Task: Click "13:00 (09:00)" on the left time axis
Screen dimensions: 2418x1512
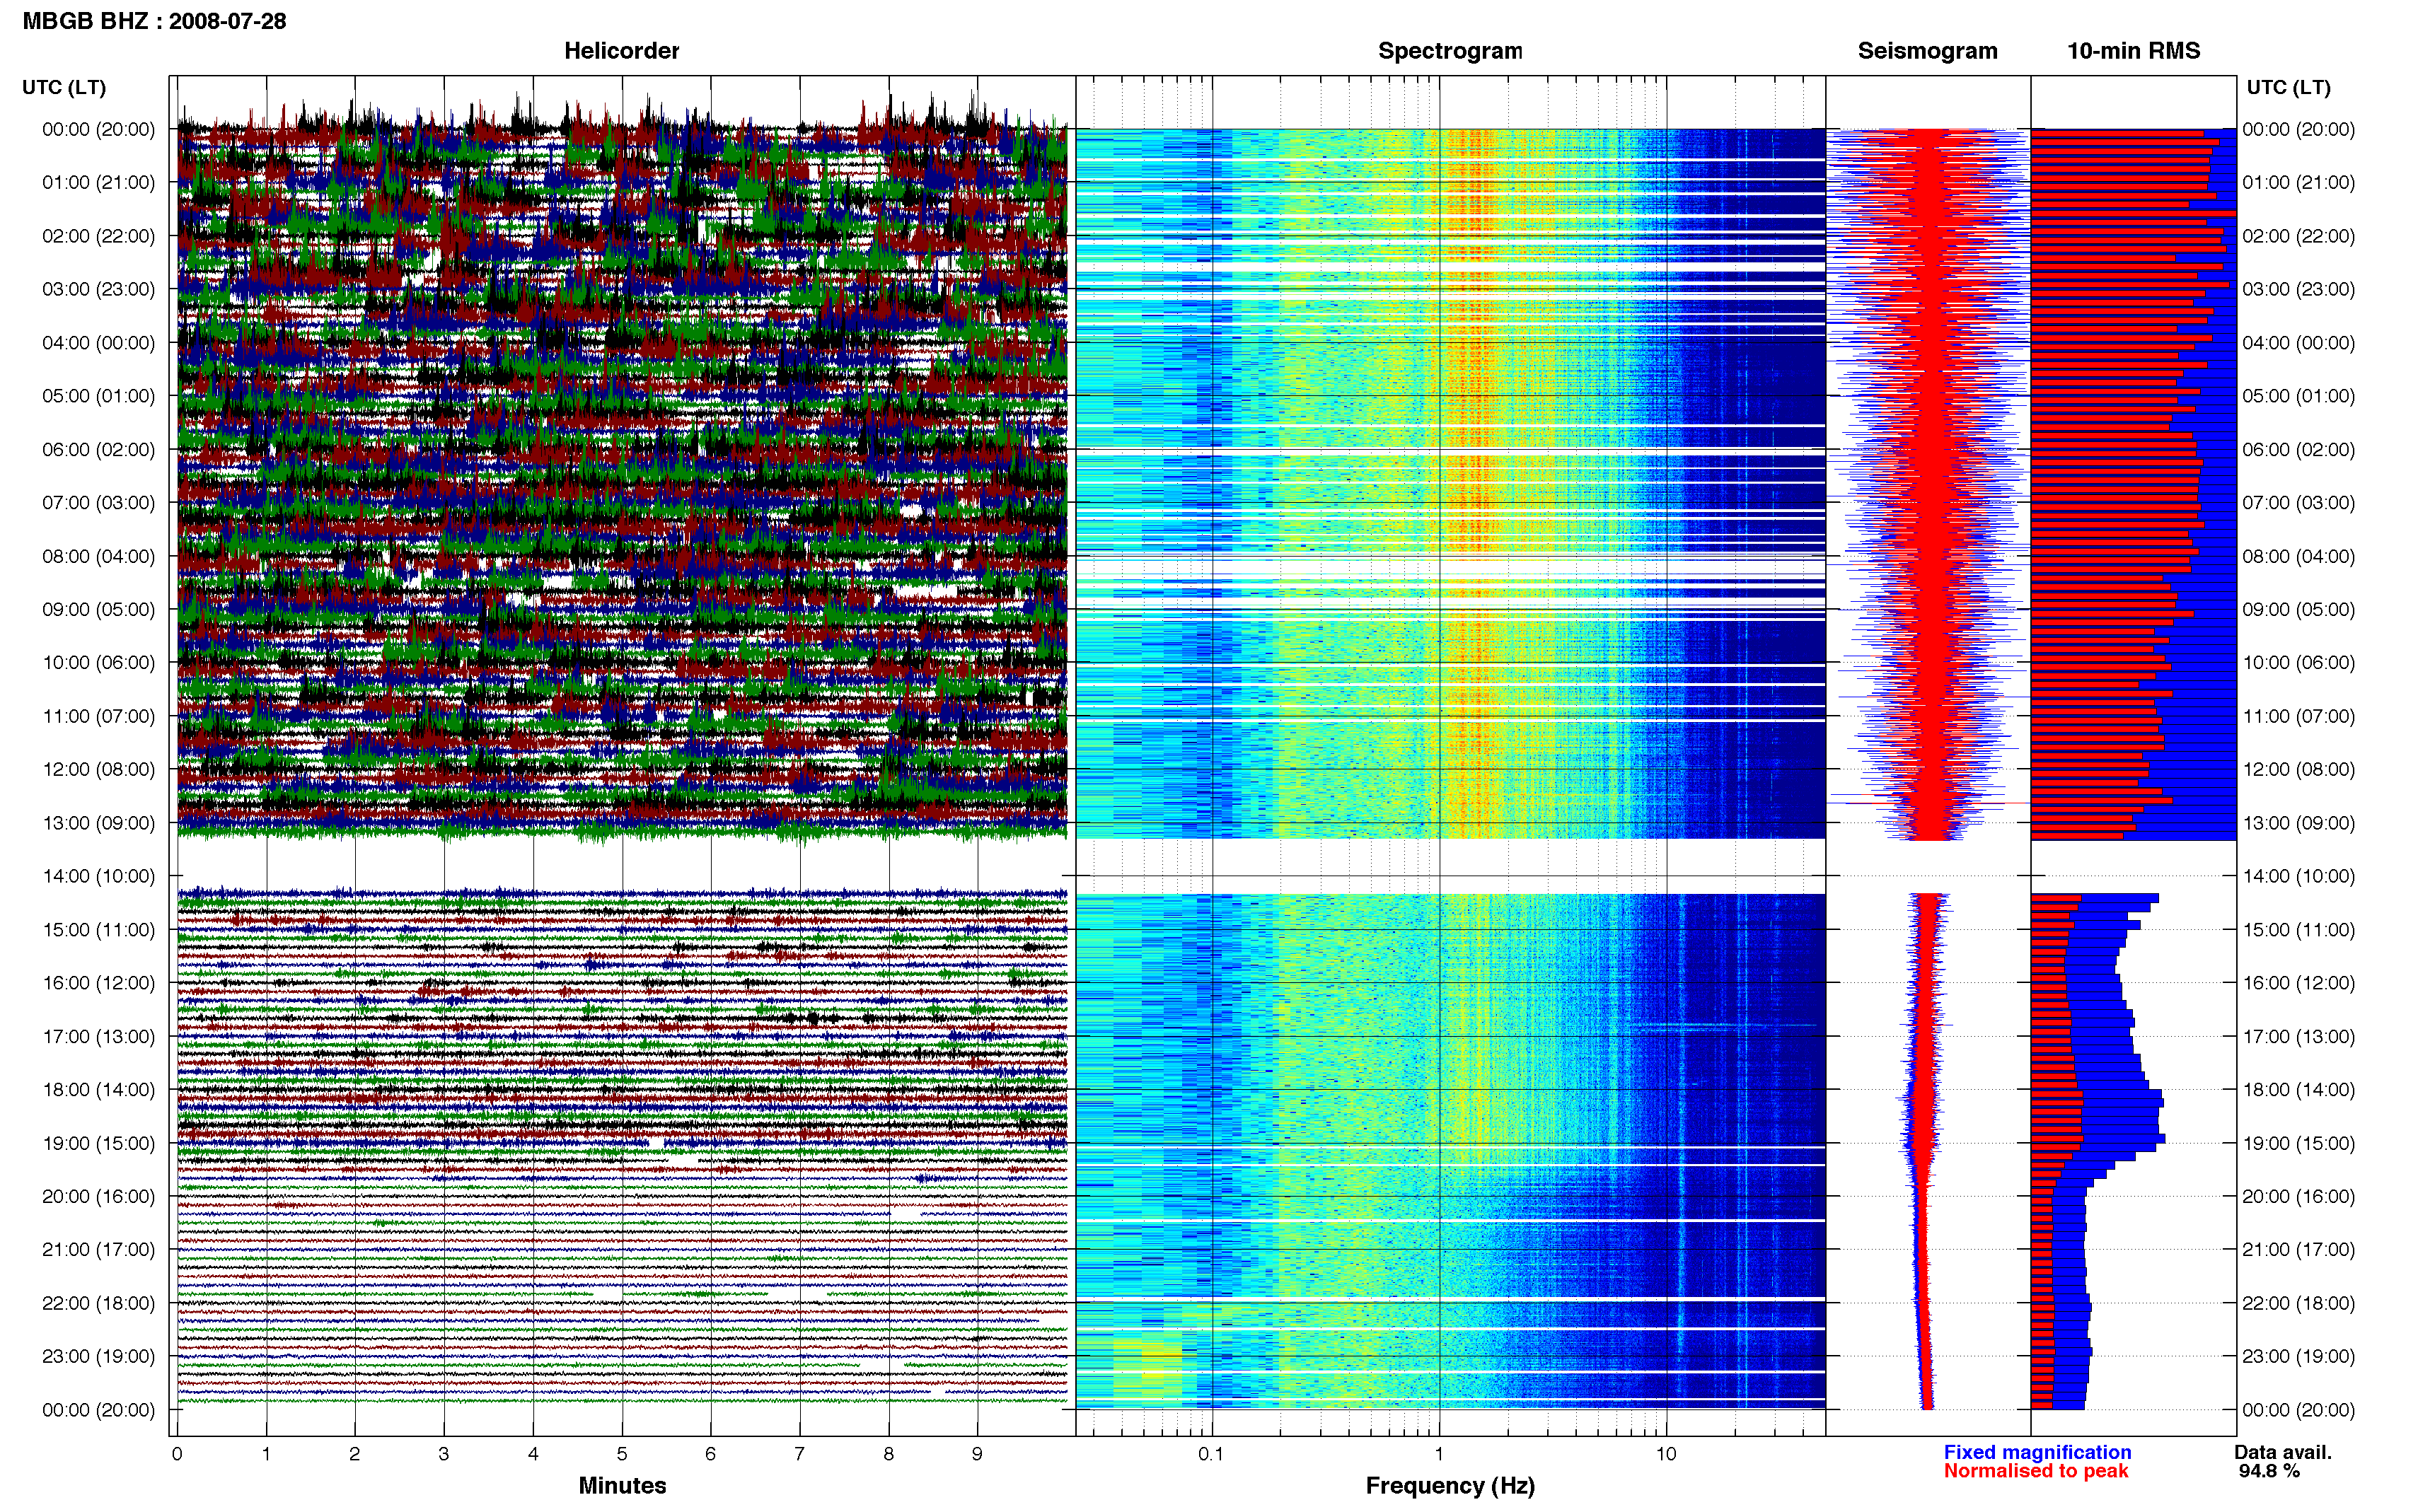Action: click(99, 823)
